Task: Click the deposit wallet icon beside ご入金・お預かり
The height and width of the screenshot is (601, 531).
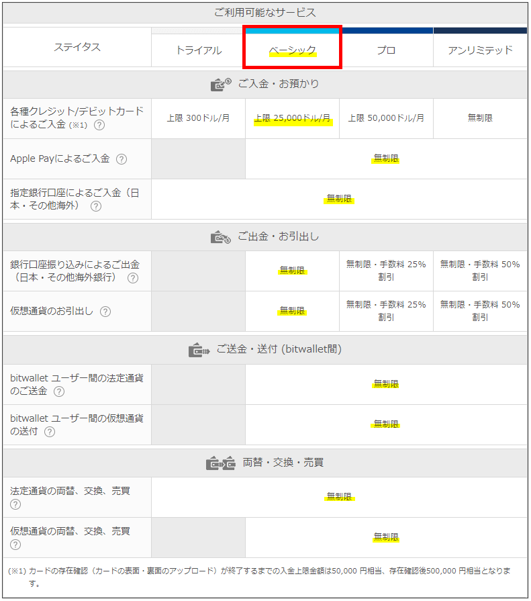Action: pyautogui.click(x=221, y=85)
